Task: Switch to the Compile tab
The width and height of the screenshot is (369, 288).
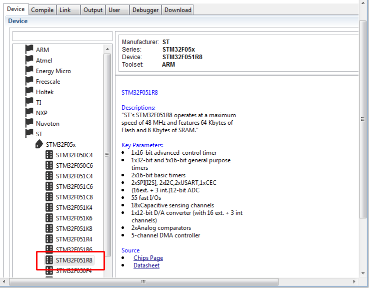Action: tap(42, 10)
